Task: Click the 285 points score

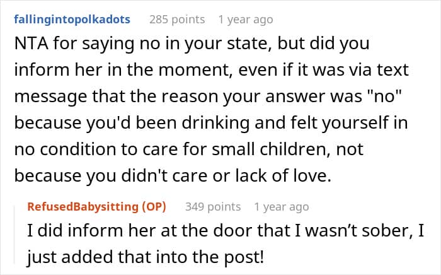Action: click(x=176, y=19)
